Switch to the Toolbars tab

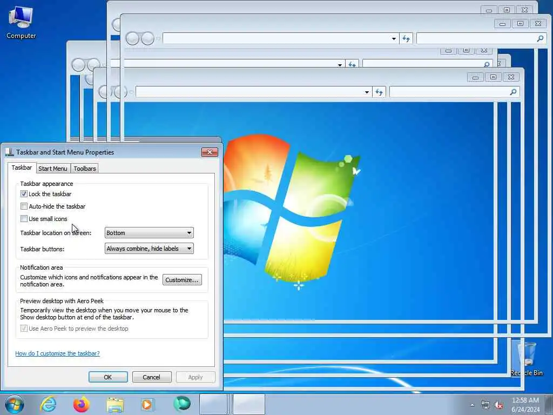(85, 169)
